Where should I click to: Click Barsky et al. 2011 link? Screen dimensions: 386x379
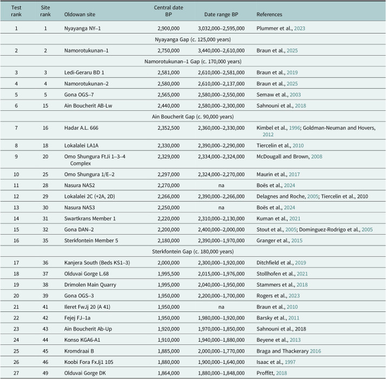(x=294, y=318)
